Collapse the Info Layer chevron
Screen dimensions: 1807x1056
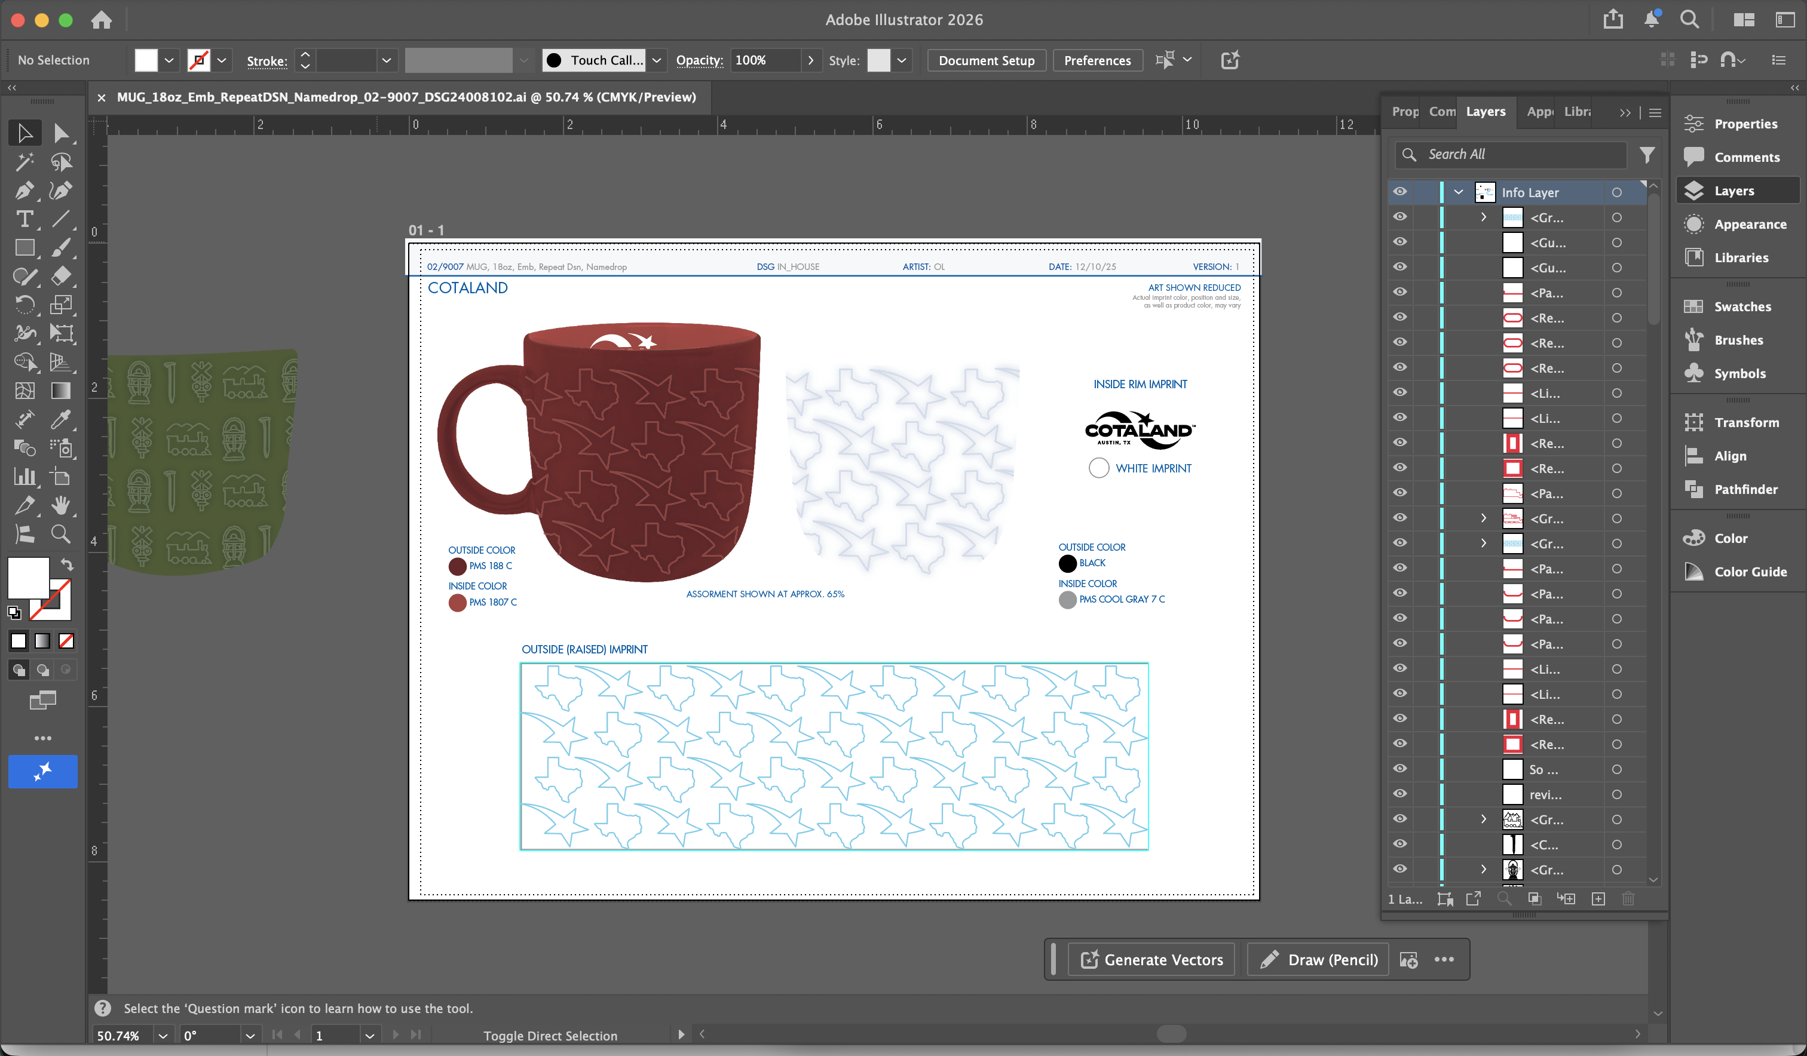(x=1459, y=192)
